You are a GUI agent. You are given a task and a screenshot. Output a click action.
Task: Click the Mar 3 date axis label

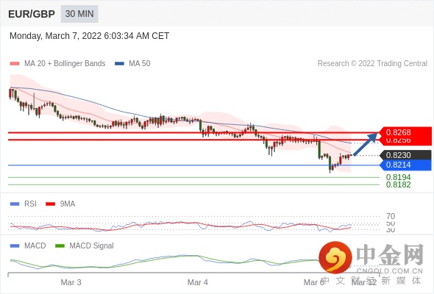(x=71, y=282)
